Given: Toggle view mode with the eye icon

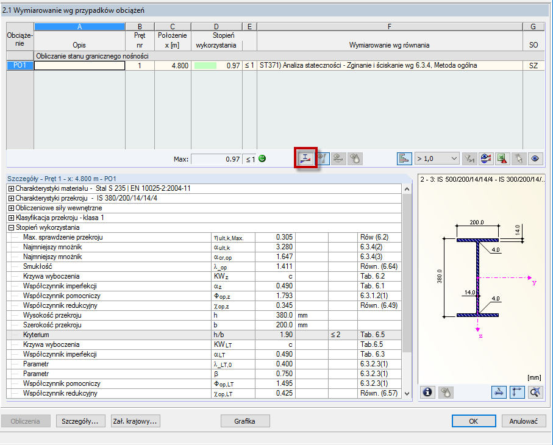Looking at the screenshot, I should point(535,158).
